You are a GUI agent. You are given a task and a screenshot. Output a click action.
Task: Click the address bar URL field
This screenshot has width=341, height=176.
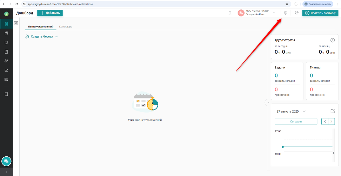tap(155, 4)
